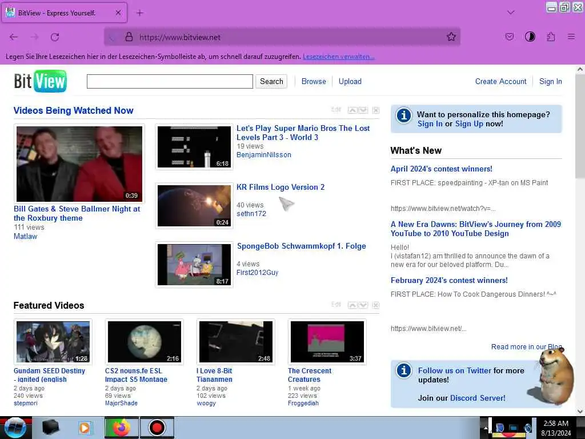Close the Videos Being Watched Now module
Image resolution: width=585 pixels, height=439 pixels.
coord(376,110)
